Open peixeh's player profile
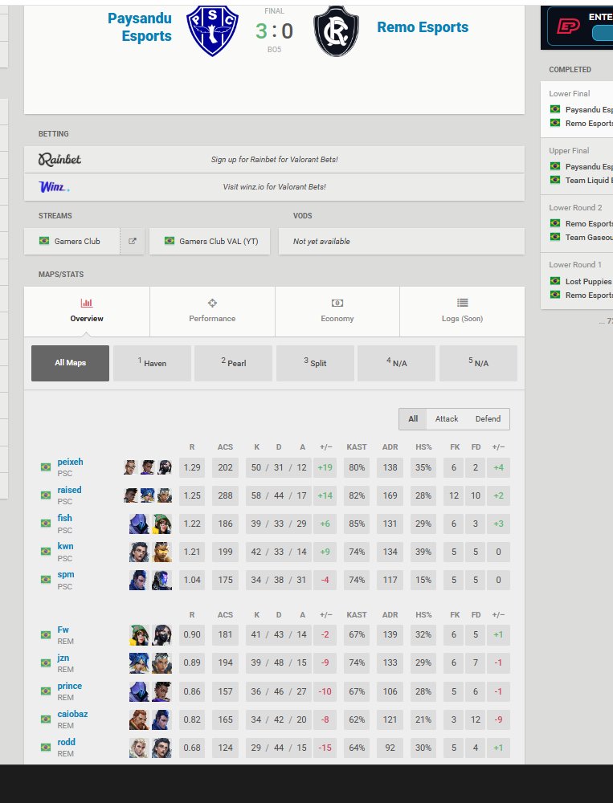This screenshot has height=803, width=613. pyautogui.click(x=70, y=462)
